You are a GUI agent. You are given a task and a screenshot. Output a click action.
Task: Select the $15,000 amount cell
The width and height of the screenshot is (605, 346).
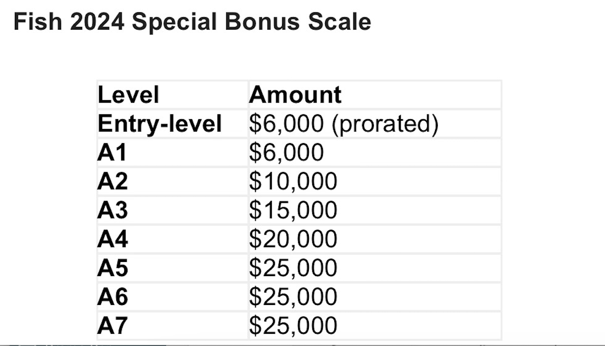293,211
